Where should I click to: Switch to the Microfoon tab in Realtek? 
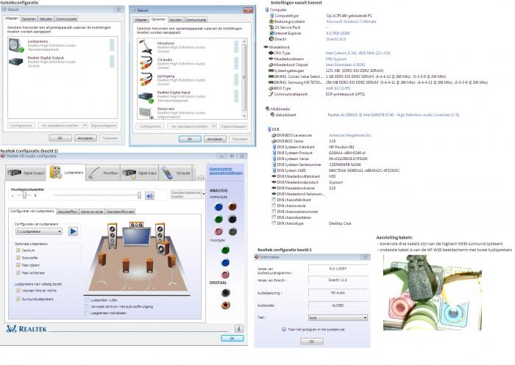tap(103, 173)
